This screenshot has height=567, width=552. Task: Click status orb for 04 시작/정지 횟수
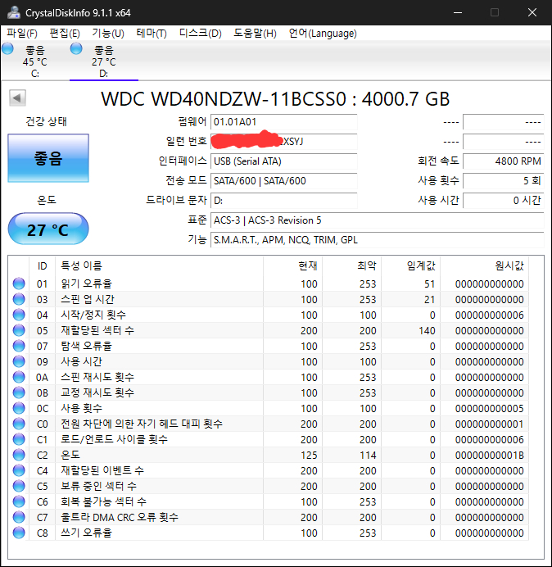[x=19, y=315]
